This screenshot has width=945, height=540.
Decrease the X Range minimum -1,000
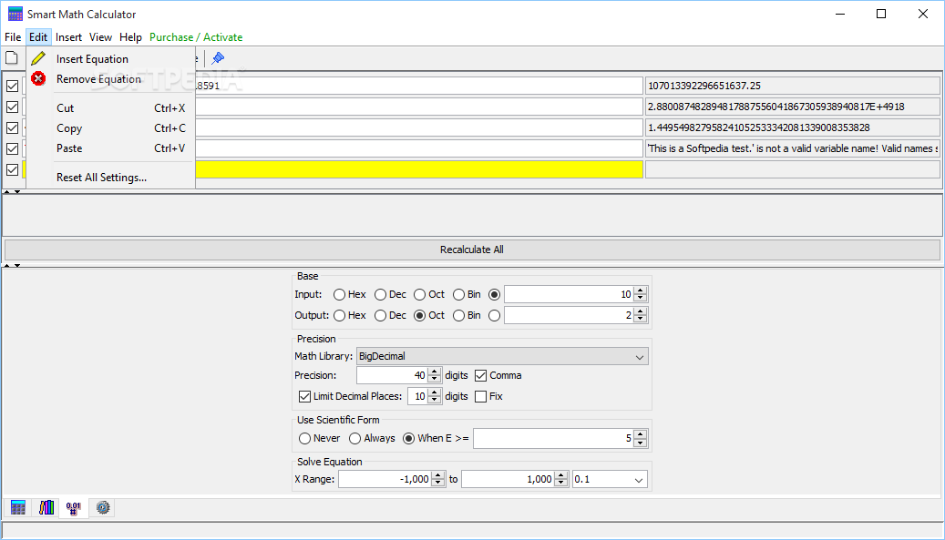[438, 484]
